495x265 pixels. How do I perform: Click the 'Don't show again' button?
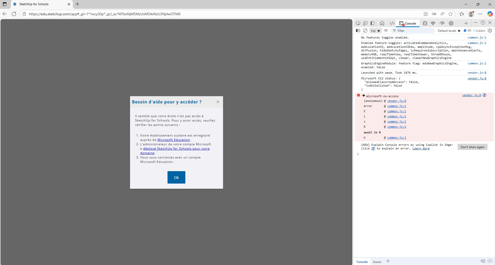[x=473, y=147]
